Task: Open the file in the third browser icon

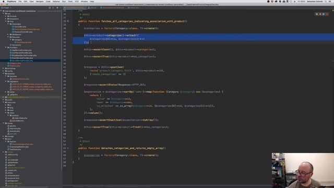Action: (324, 14)
